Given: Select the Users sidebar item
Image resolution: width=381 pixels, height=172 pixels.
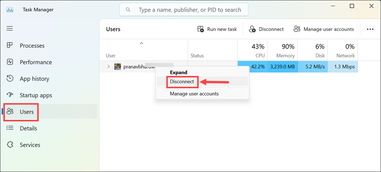Looking at the screenshot, I should [26, 112].
